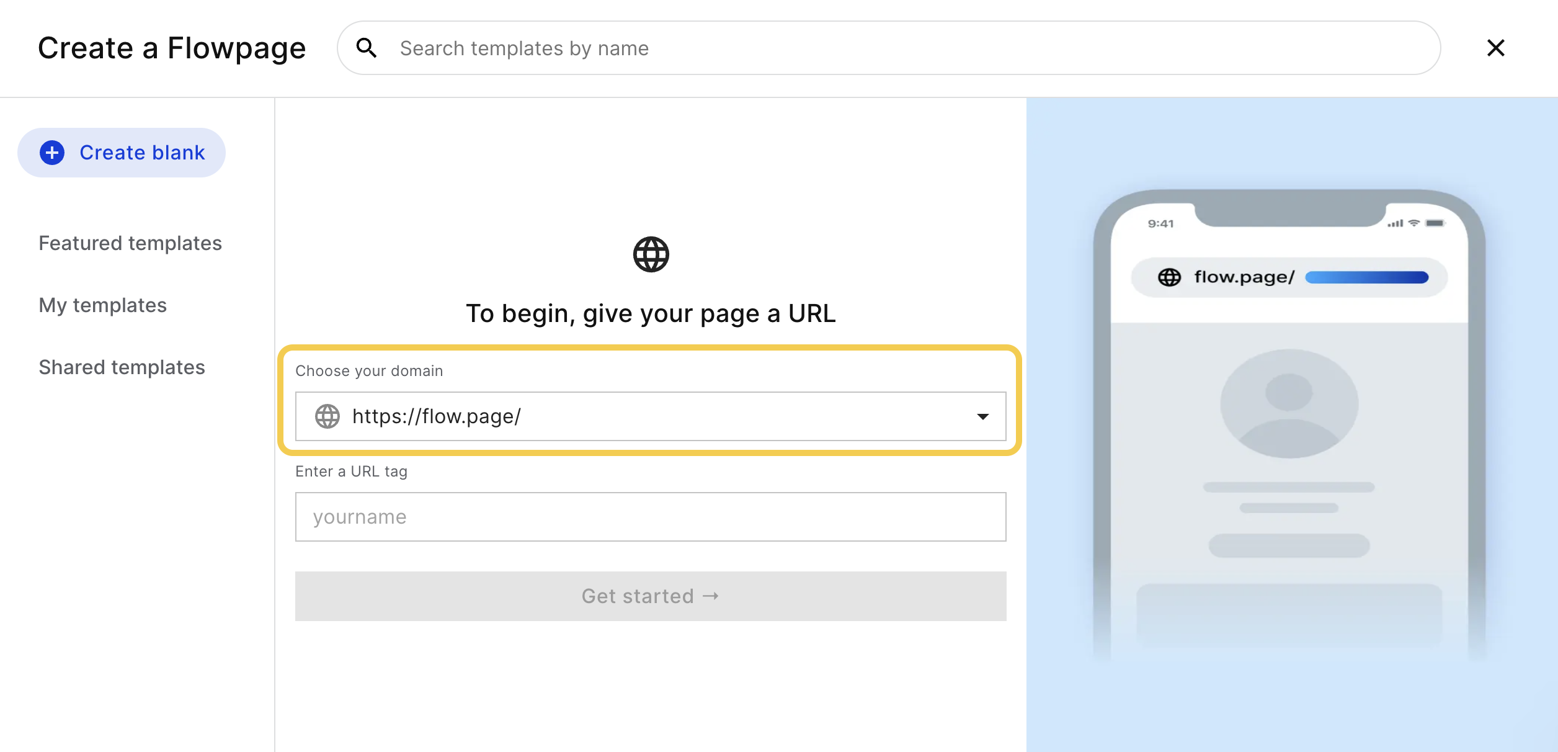
Task: Click the avatar placeholder in phone preview
Action: tap(1289, 404)
